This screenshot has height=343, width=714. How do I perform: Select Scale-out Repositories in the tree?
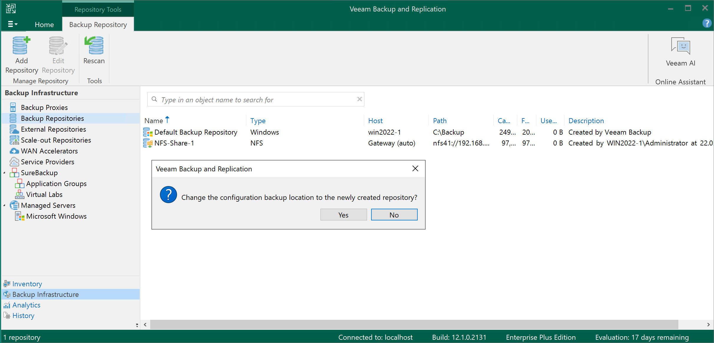56,140
